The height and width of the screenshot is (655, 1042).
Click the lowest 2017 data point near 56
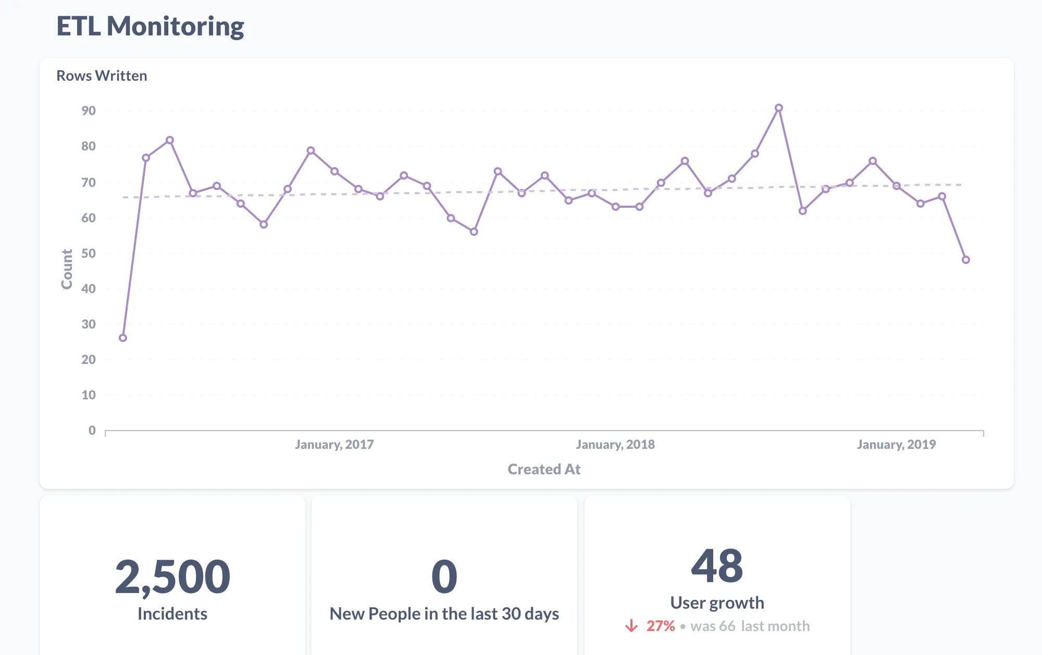pos(474,232)
